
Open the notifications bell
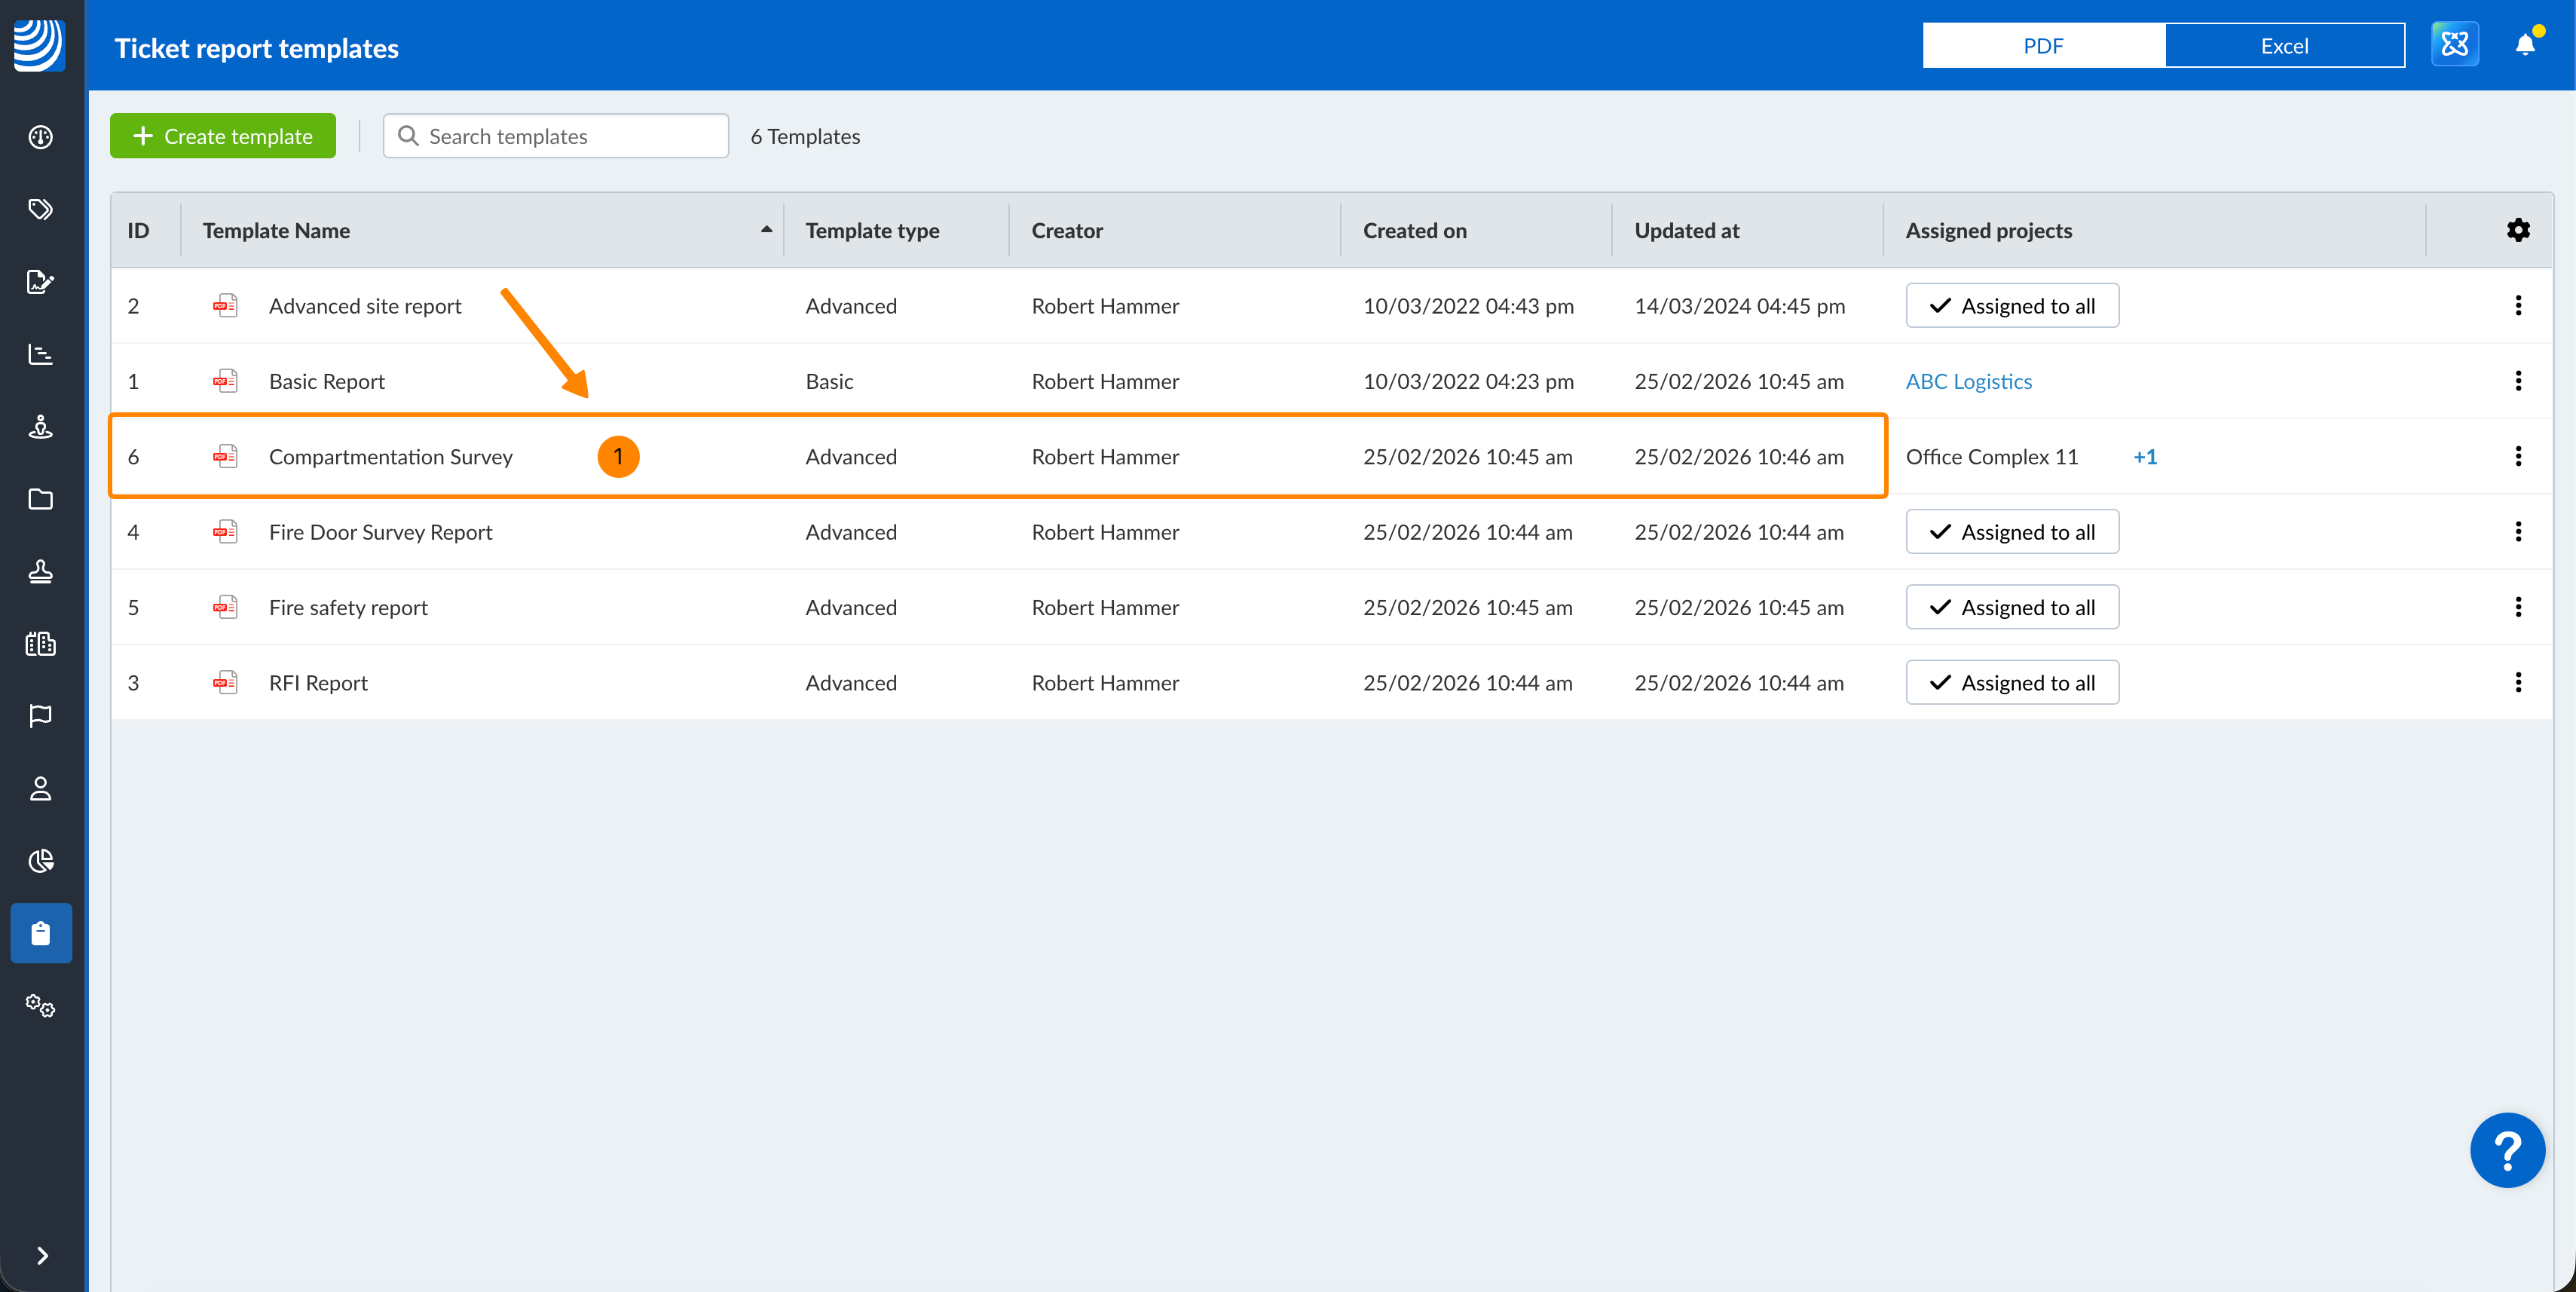[x=2524, y=45]
